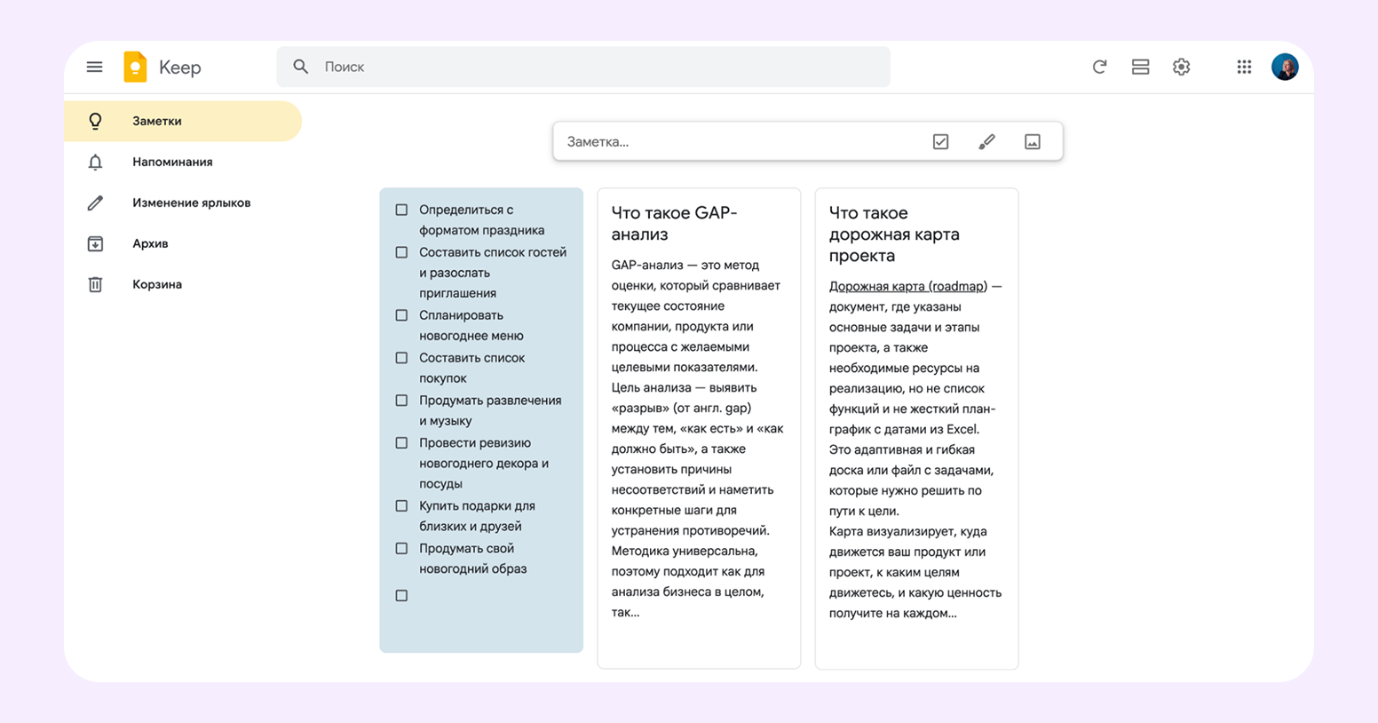Check 'Купить подарки для близких и друзей'
1378x723 pixels.
pyautogui.click(x=401, y=506)
